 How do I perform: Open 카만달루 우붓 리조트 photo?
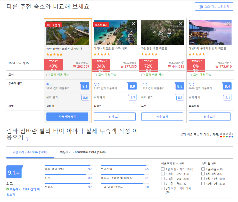pos(162,33)
